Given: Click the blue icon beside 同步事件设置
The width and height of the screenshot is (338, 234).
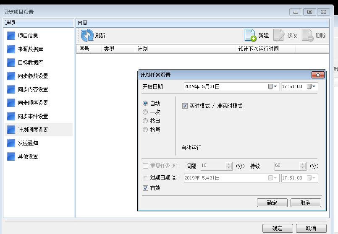Looking at the screenshot, I should tap(11, 116).
